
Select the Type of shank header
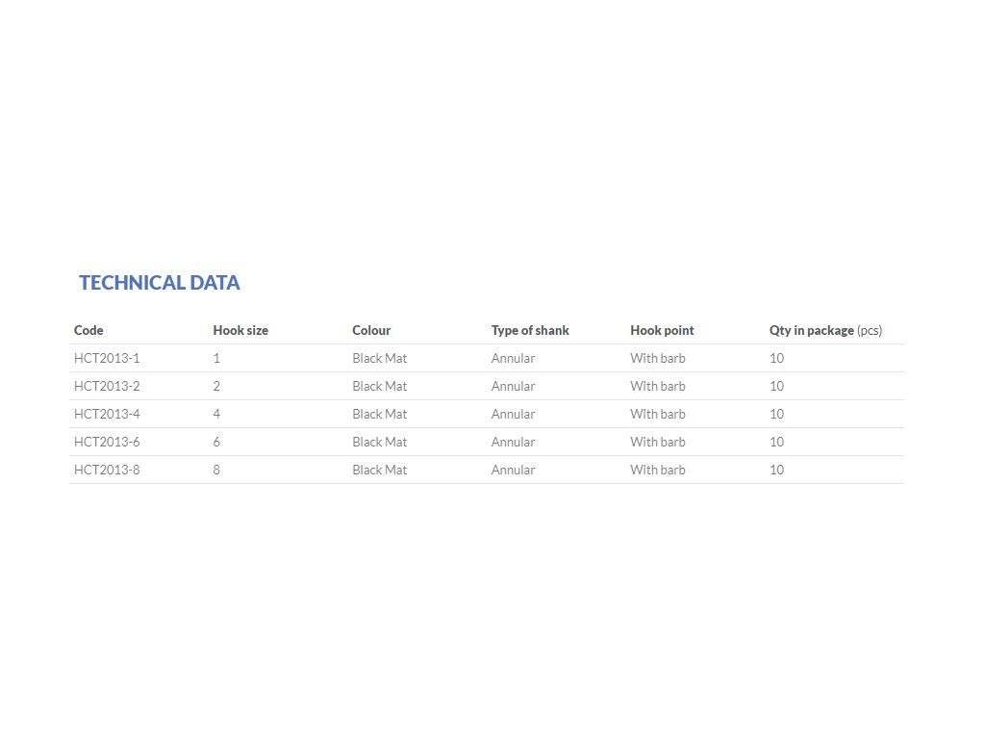(530, 331)
